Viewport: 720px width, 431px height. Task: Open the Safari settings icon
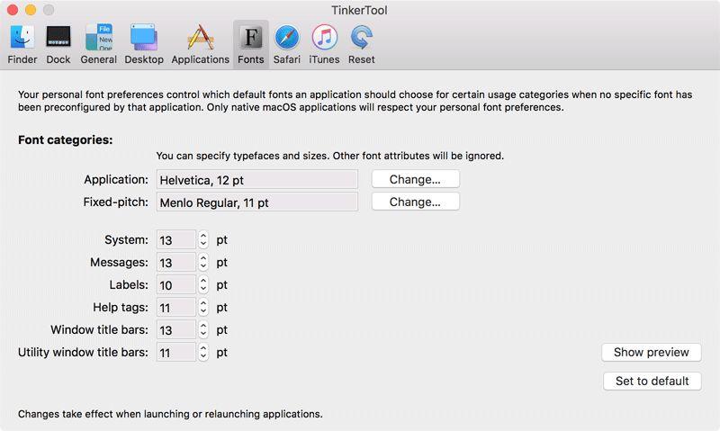(287, 44)
